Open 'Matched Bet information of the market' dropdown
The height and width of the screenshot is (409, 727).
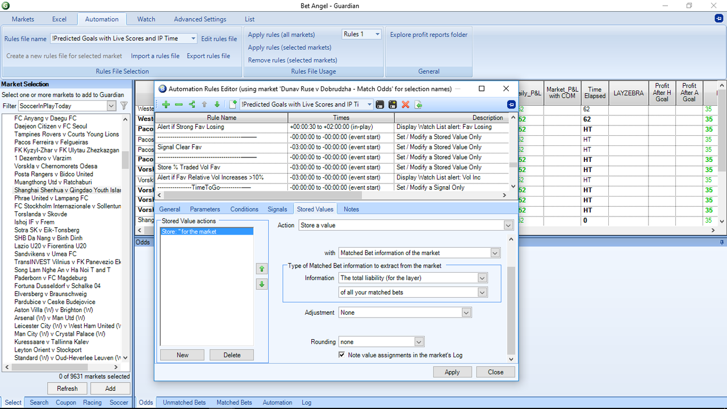pyautogui.click(x=495, y=253)
